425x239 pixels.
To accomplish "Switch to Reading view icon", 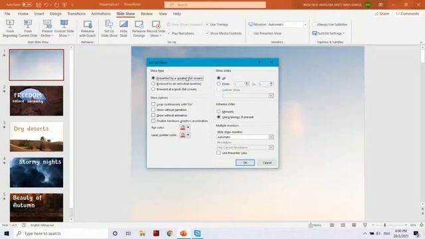I will pyautogui.click(x=354, y=225).
